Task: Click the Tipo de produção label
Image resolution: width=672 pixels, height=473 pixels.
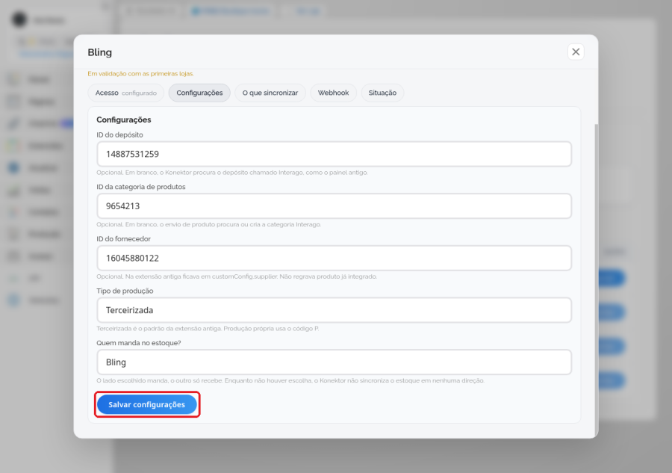Action: [125, 291]
